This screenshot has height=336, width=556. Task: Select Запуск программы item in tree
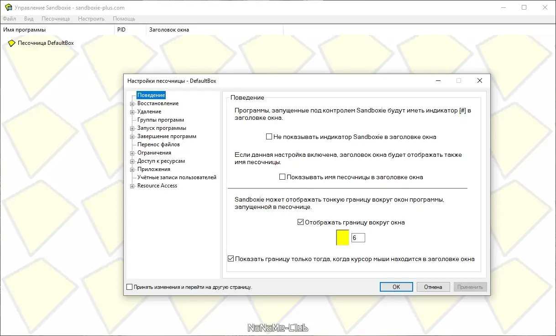pyautogui.click(x=162, y=128)
